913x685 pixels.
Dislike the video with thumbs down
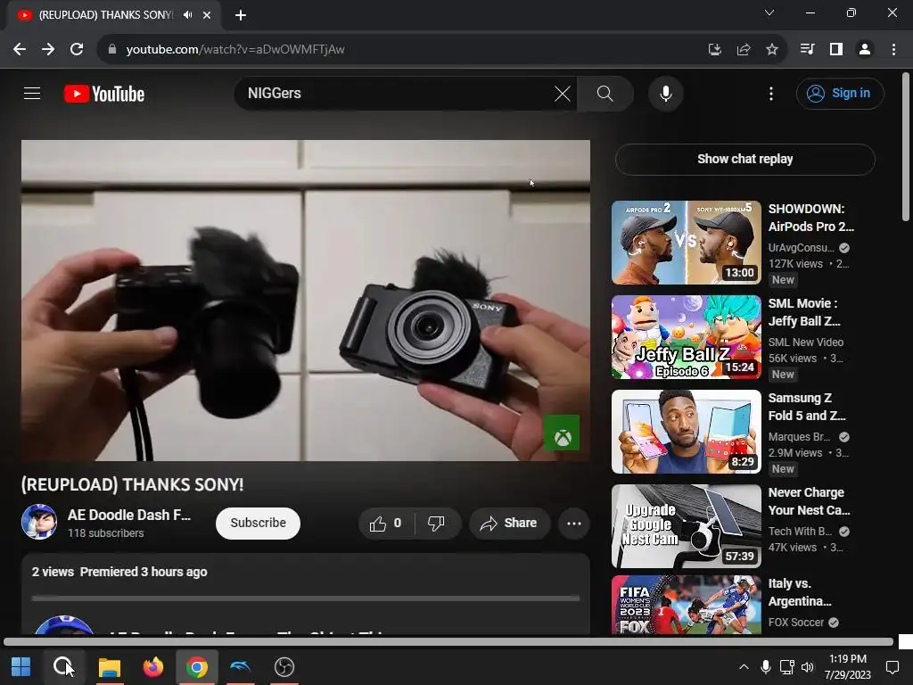436,523
